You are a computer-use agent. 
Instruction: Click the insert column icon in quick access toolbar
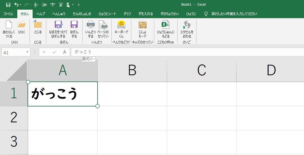coord(53,5)
